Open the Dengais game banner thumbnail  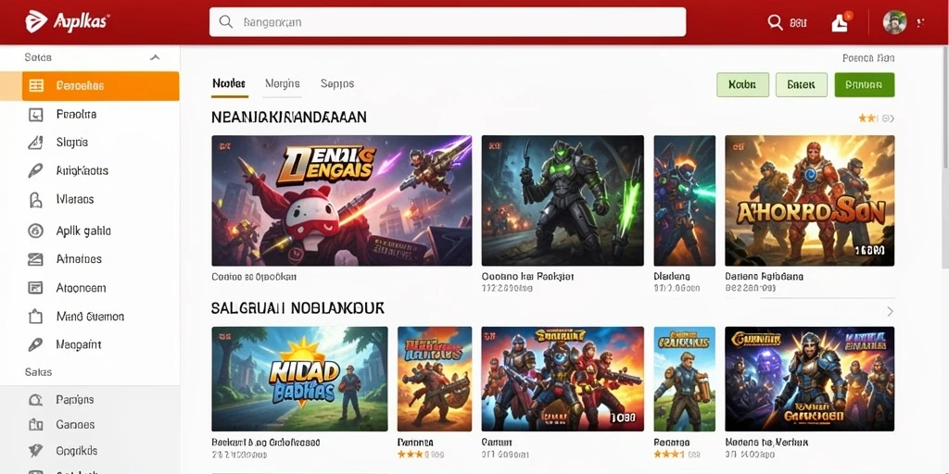(342, 201)
